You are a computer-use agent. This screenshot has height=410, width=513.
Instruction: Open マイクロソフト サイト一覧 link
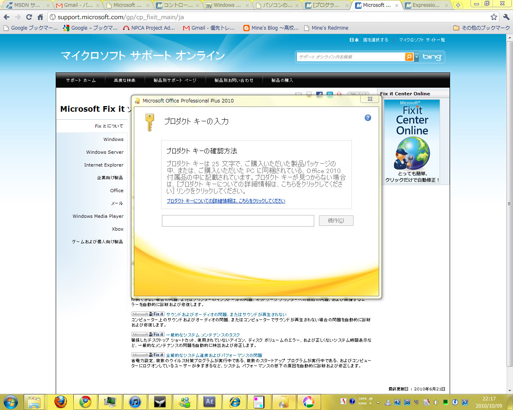tap(422, 40)
